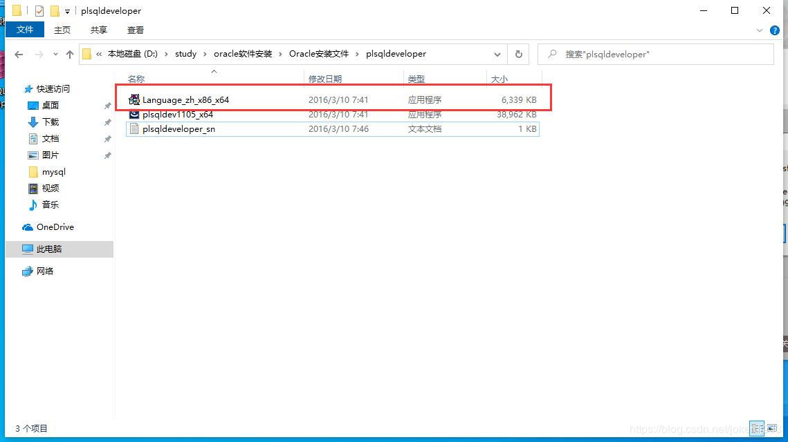The image size is (788, 442).
Task: Switch to large icons view in status bar
Action: (772, 428)
